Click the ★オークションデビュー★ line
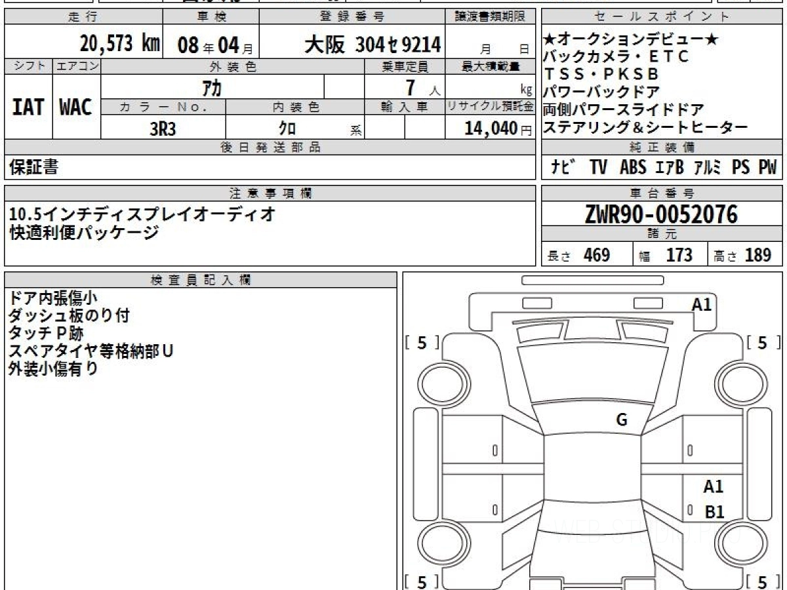Viewport: 787px width, 590px height. 632,40
